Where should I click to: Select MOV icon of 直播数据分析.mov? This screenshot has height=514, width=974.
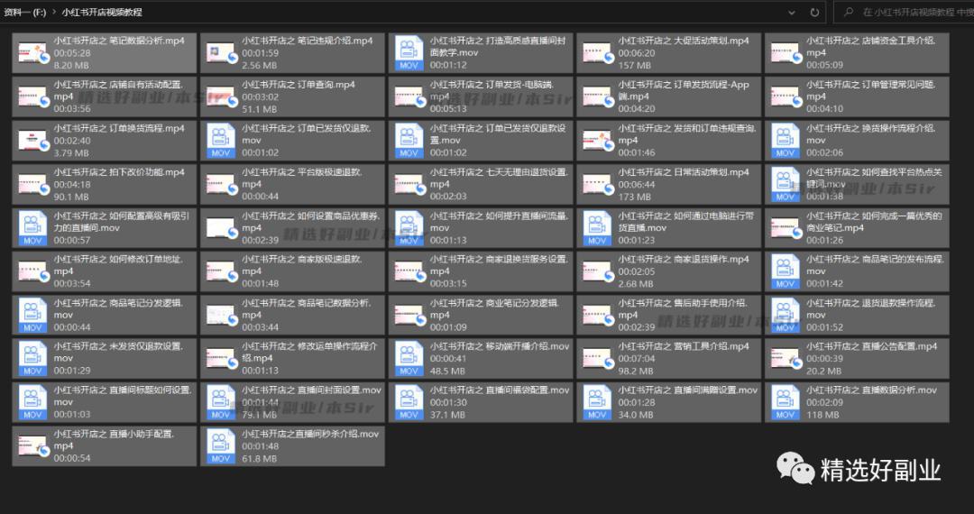coord(786,403)
